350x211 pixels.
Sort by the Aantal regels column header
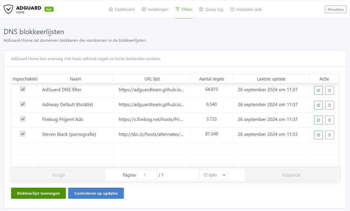(x=212, y=79)
